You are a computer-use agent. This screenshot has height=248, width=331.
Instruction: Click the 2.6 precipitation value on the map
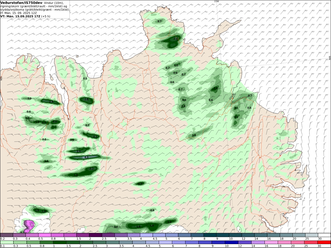click(x=86, y=99)
